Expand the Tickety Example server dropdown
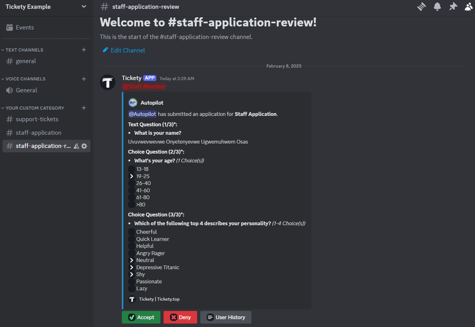This screenshot has height=327, width=475. coord(84,6)
